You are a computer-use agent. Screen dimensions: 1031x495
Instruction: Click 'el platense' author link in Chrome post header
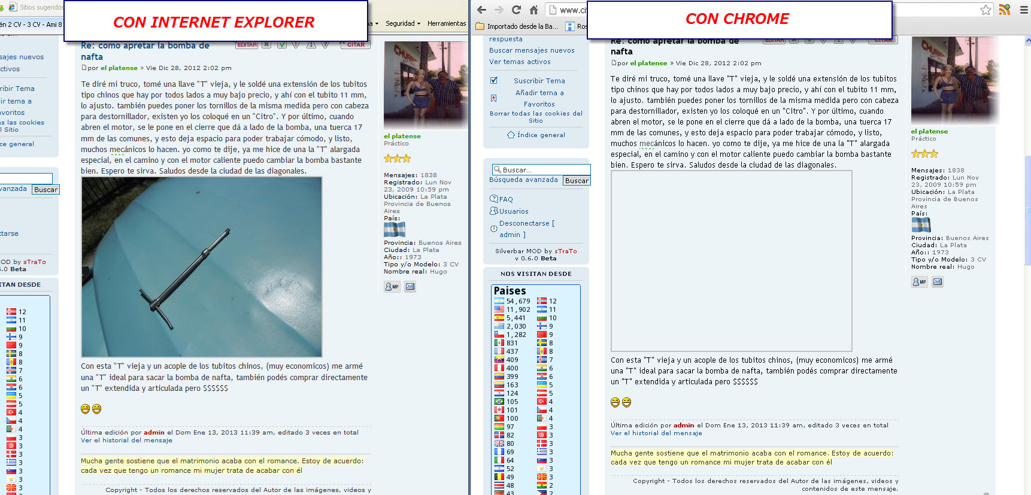pos(648,63)
